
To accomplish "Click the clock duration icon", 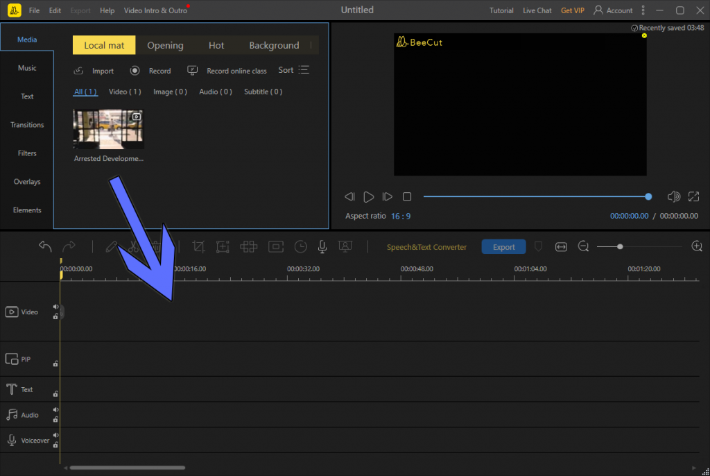I will [301, 246].
